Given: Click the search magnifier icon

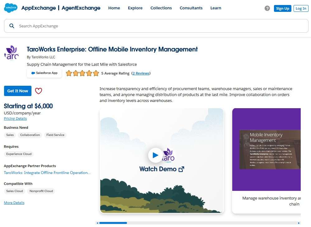Looking at the screenshot, I should click(x=12, y=26).
